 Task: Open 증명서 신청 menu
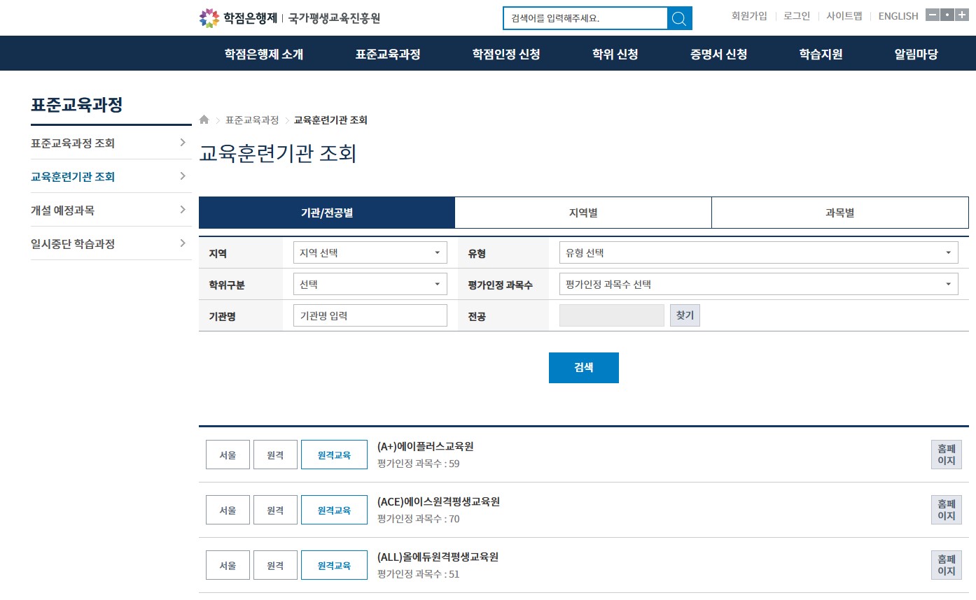coord(718,54)
